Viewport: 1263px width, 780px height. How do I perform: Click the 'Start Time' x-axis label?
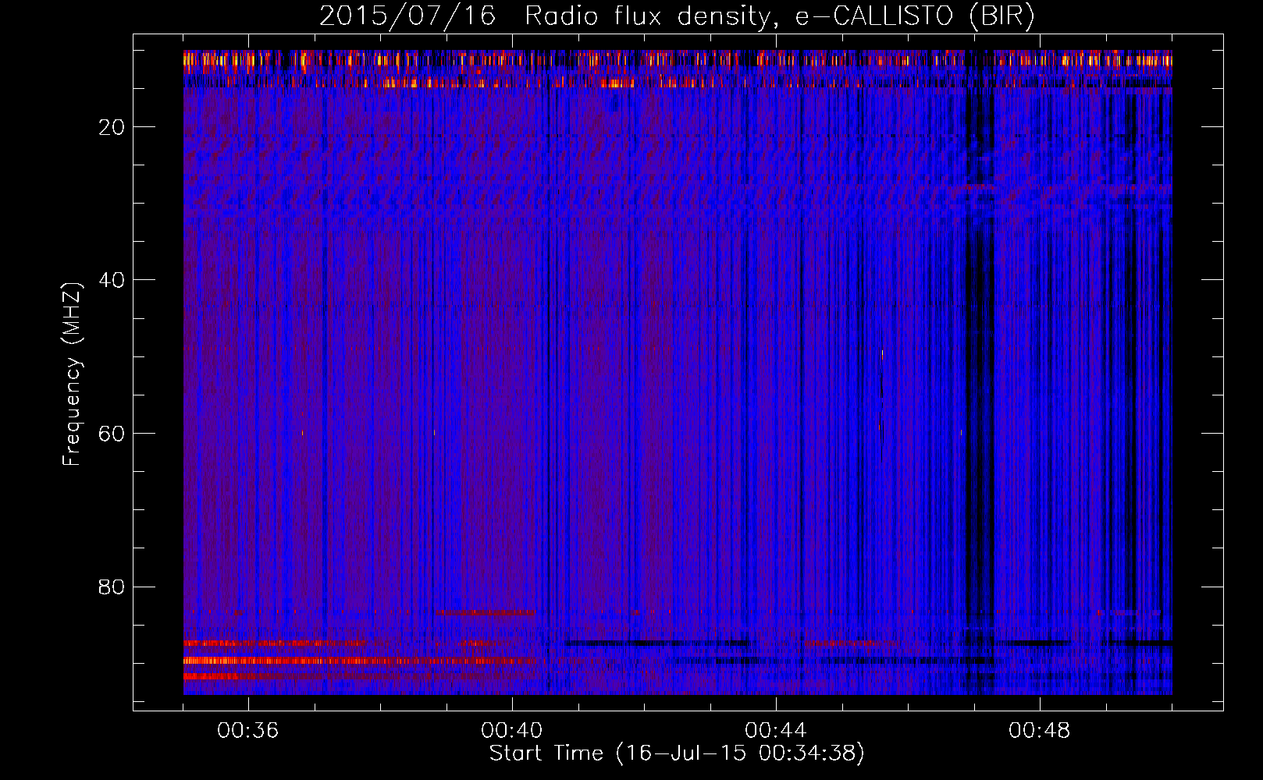(x=546, y=753)
